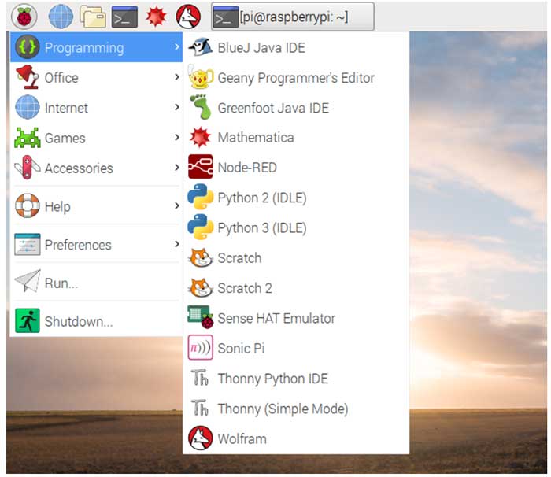
Task: Open the File Manager folder icon in taskbar
Action: [92, 16]
